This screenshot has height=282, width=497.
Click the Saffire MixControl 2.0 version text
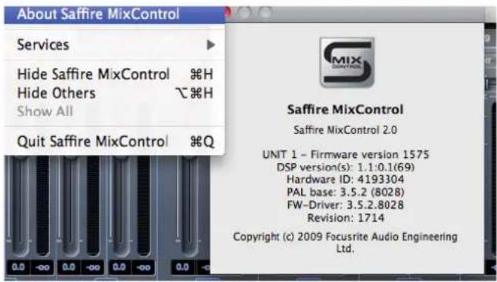(x=345, y=130)
